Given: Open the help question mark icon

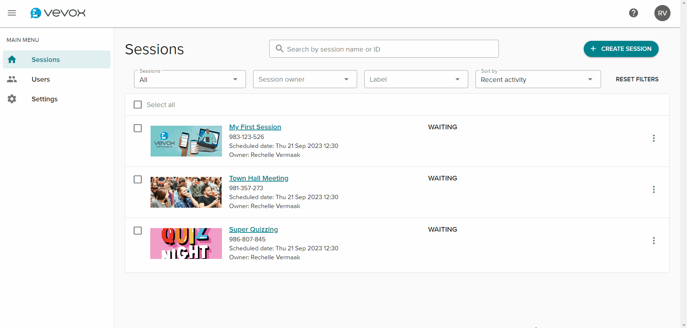Looking at the screenshot, I should [634, 13].
